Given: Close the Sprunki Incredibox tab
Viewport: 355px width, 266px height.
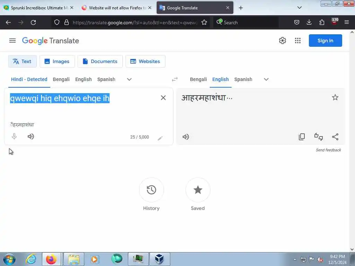Looking at the screenshot, I should [x=72, y=8].
